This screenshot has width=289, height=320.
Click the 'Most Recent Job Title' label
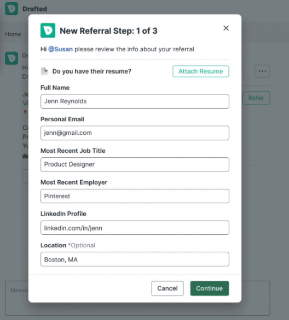(x=73, y=151)
